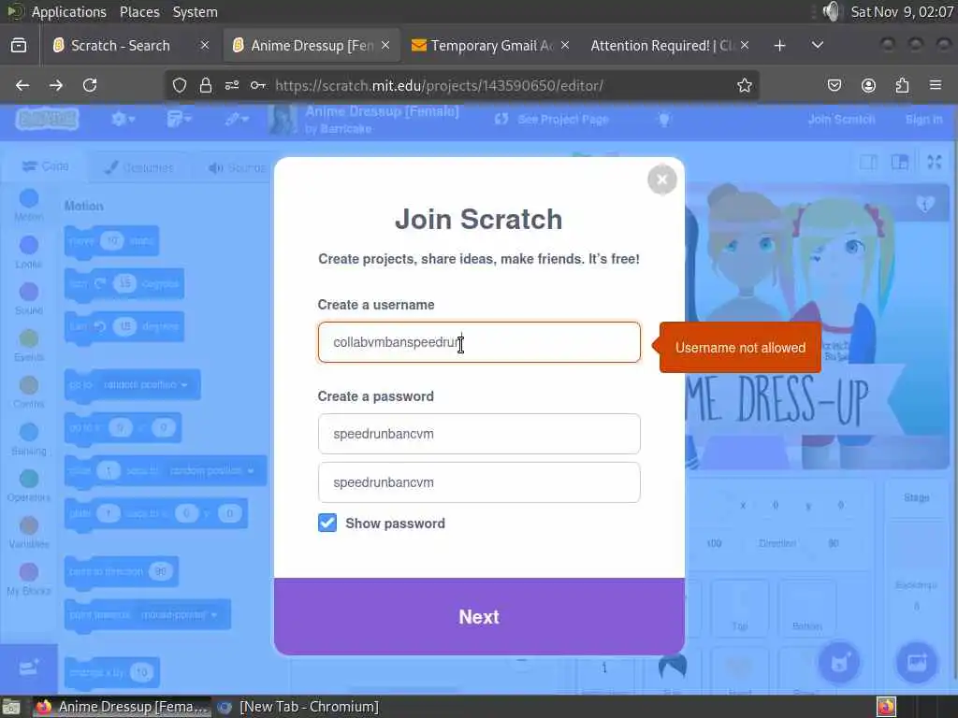
Task: Open Scratch settings gear dropdown
Action: click(x=123, y=119)
